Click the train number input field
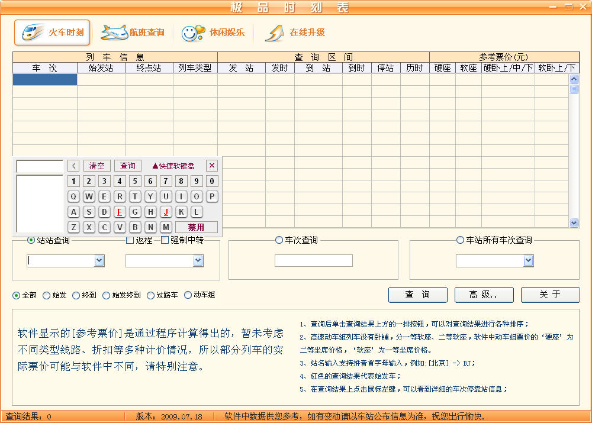The width and height of the screenshot is (592, 423). (x=313, y=261)
